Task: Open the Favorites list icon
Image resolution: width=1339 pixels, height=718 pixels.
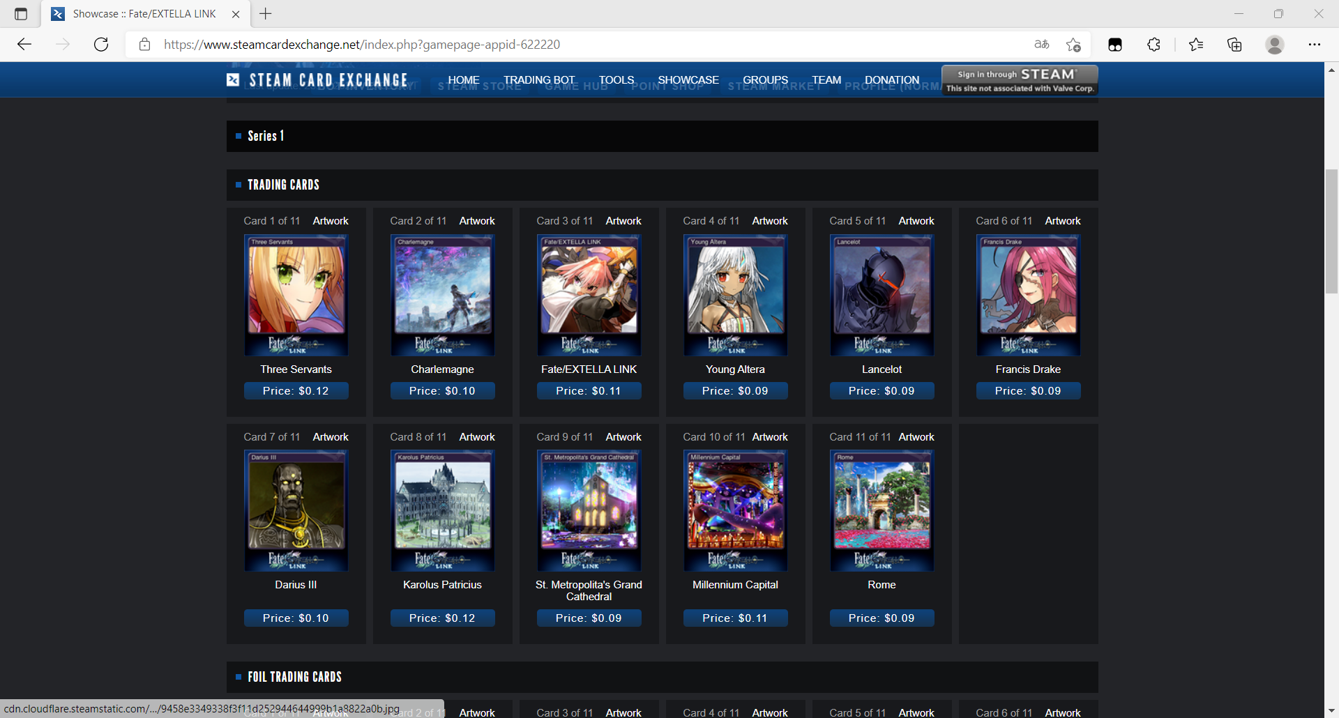Action: coord(1196,45)
